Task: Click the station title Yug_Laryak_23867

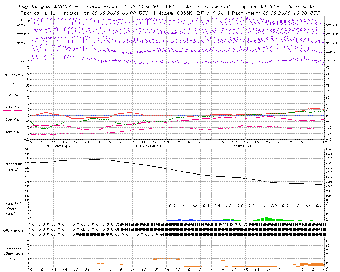Action: point(45,7)
